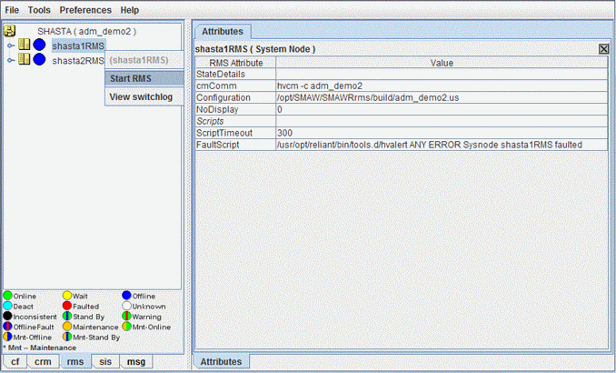Switch to the rms tab
The height and width of the screenshot is (373, 616).
pos(75,361)
